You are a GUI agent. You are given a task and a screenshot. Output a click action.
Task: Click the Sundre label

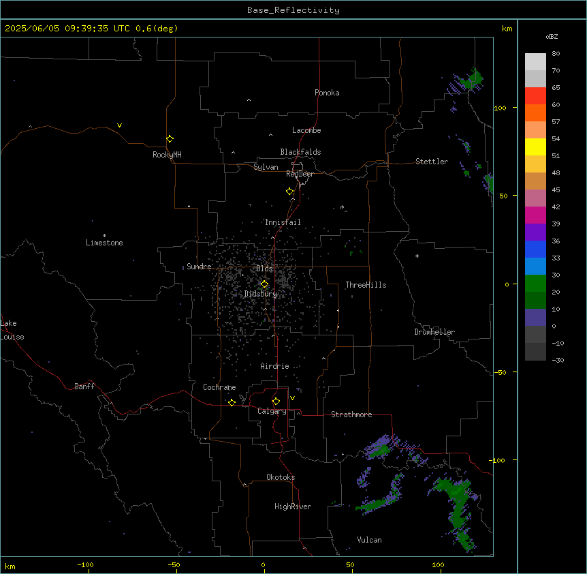click(x=199, y=267)
